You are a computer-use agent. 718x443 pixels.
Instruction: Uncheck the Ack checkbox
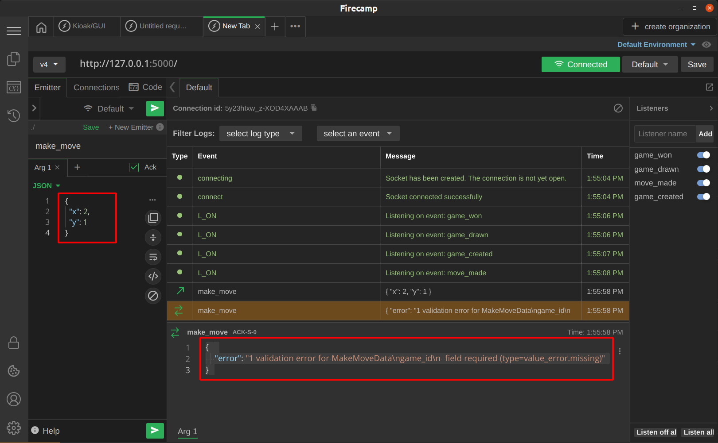(x=134, y=167)
